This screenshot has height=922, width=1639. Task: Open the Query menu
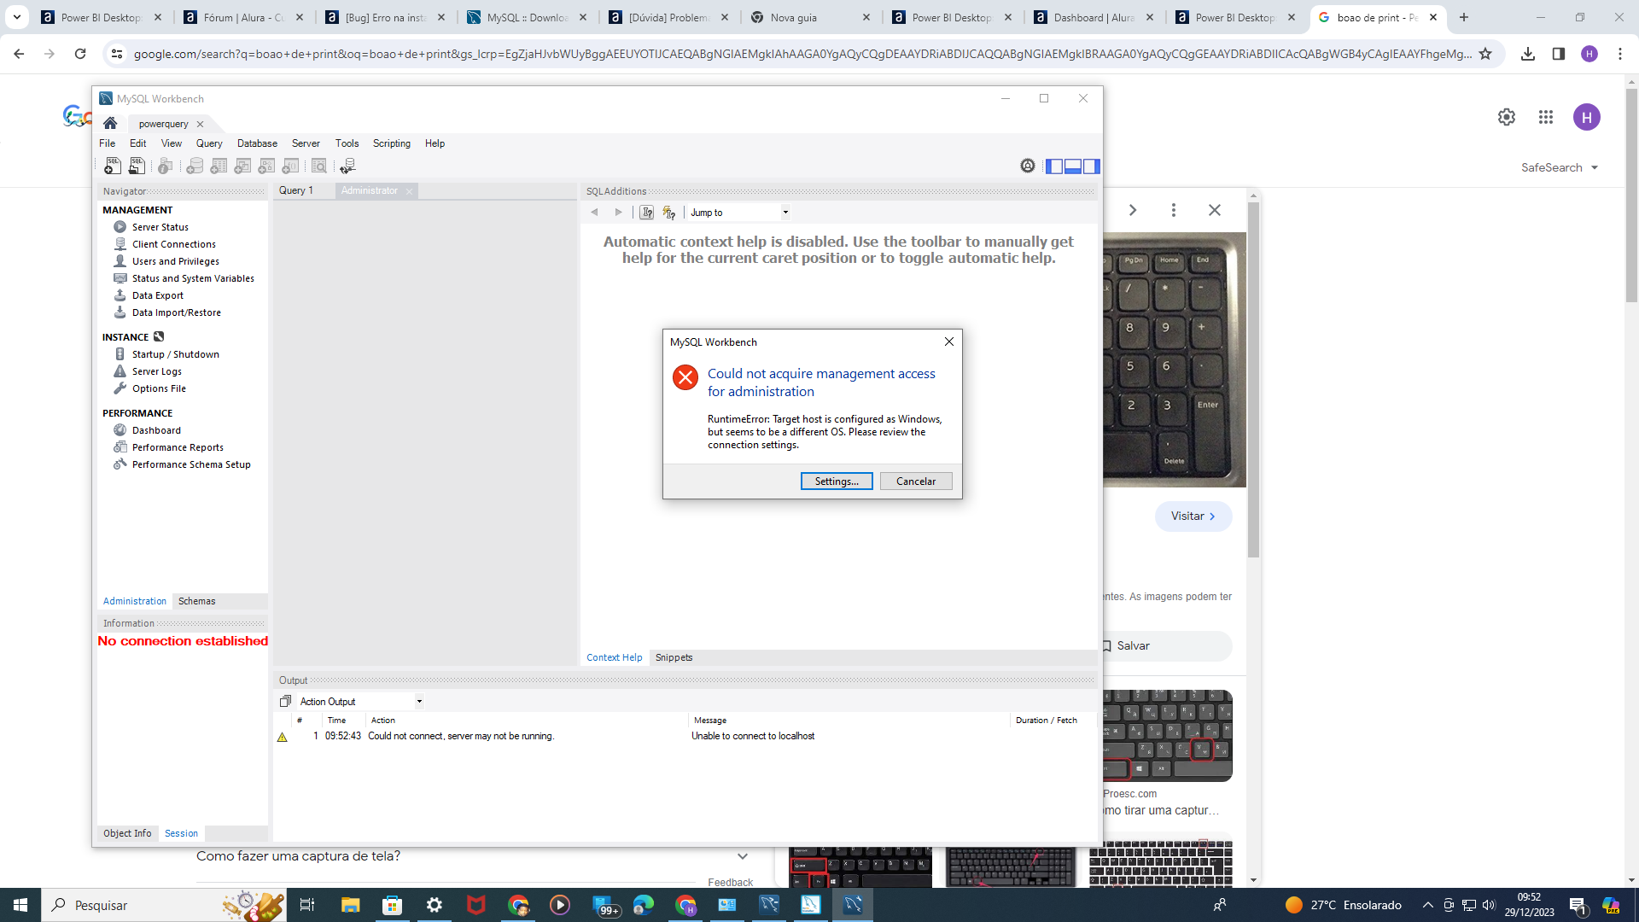coord(209,143)
